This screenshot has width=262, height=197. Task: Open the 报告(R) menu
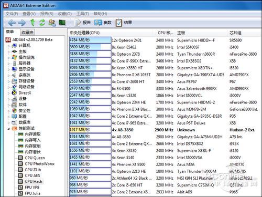point(47,14)
